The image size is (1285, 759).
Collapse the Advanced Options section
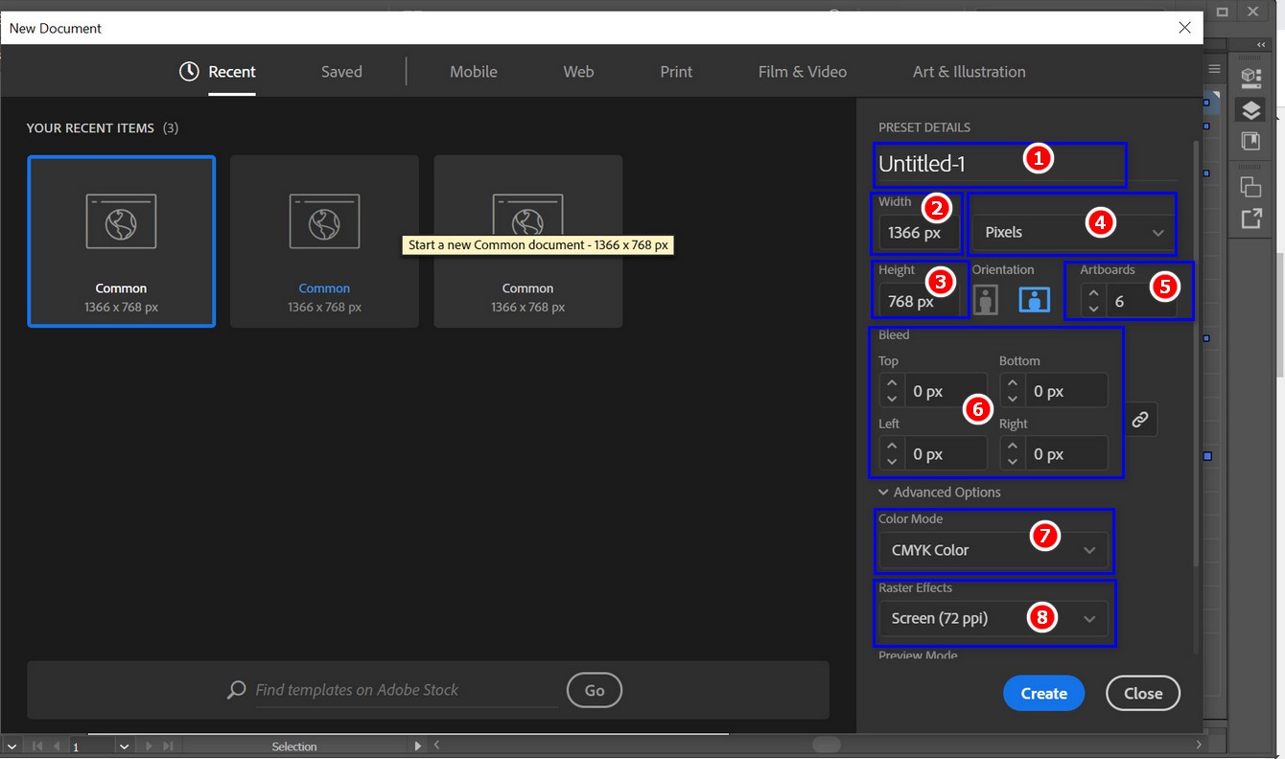pyautogui.click(x=883, y=493)
